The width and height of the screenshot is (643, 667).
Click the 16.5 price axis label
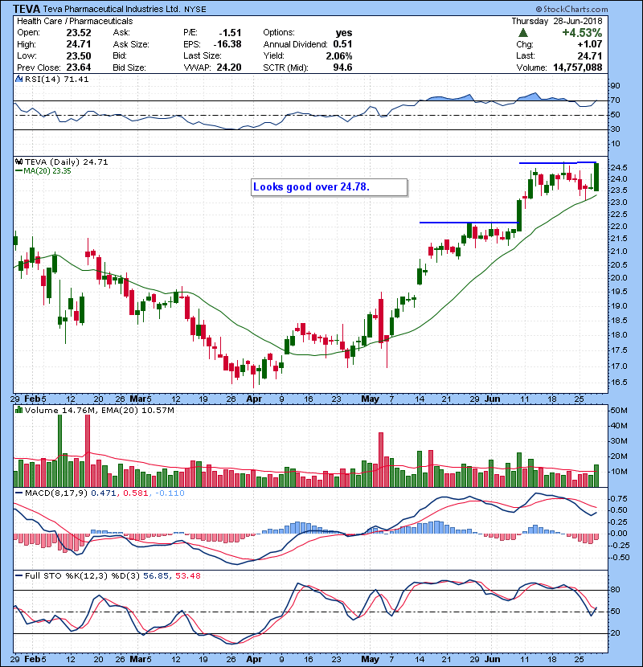618,383
